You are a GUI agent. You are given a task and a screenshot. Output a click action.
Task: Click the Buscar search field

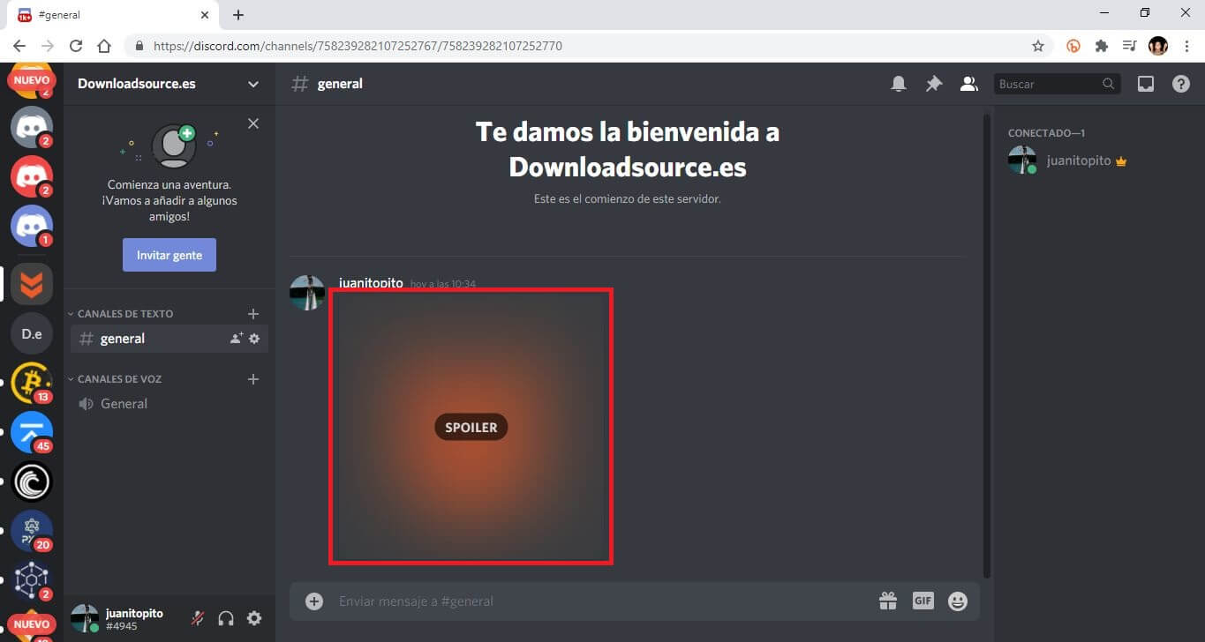[1058, 84]
